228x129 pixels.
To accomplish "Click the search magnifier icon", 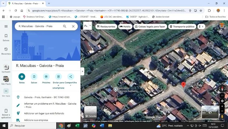I will (x=65, y=26).
